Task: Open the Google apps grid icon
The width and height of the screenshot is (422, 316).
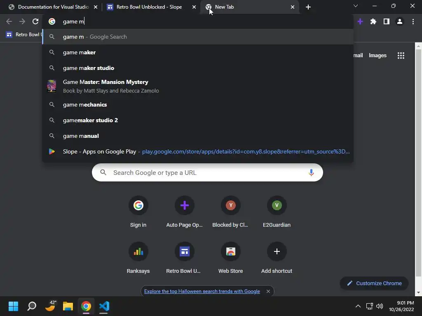Action: 401,56
